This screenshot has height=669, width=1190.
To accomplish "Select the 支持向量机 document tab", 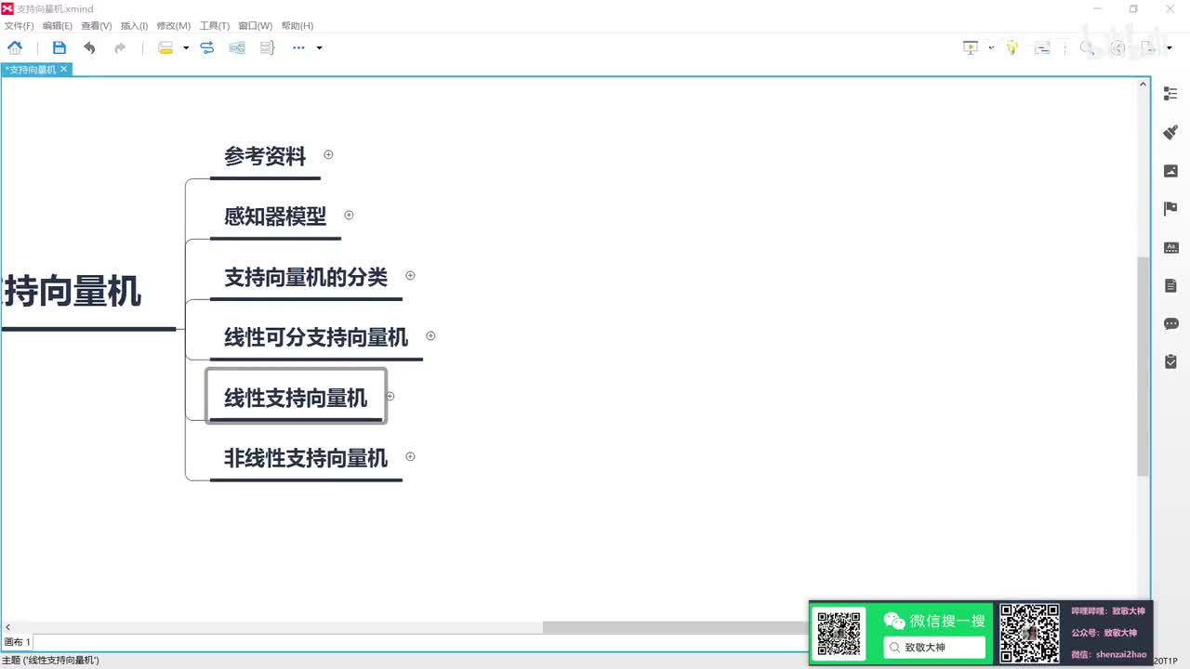I will [x=31, y=70].
